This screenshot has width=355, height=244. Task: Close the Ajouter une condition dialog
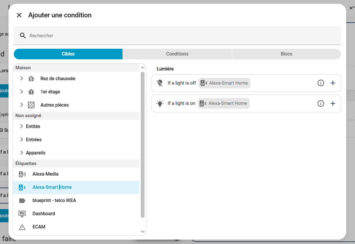click(x=19, y=15)
